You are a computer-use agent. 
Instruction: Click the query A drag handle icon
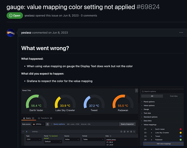[x=134, y=132]
